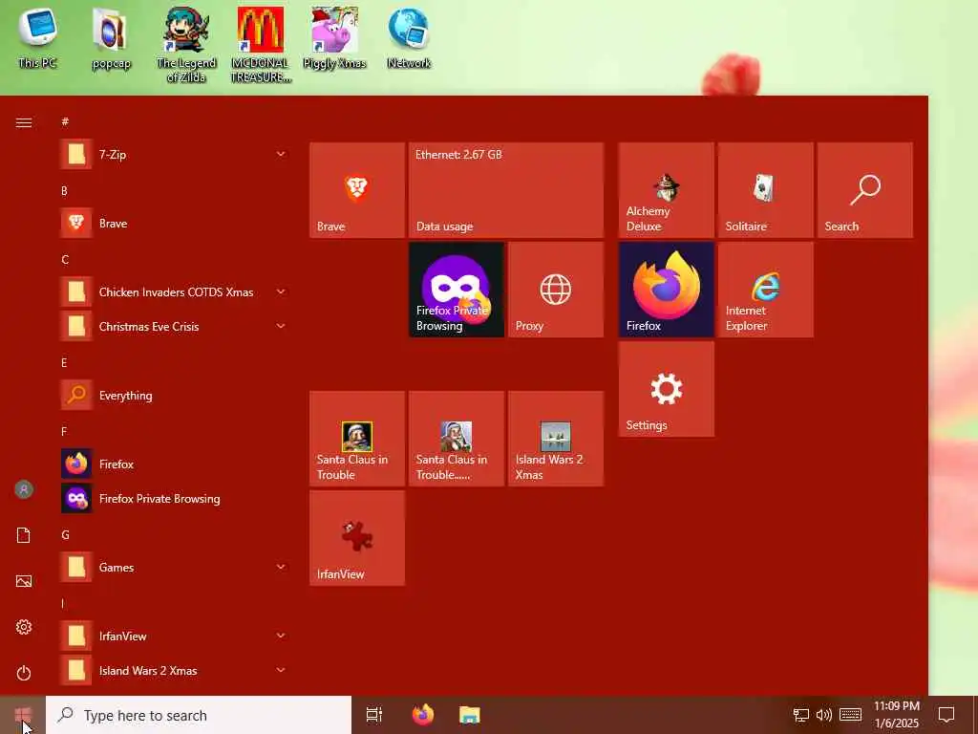Open Brave from the app list
Screen dimensions: 978x734
(x=174, y=224)
